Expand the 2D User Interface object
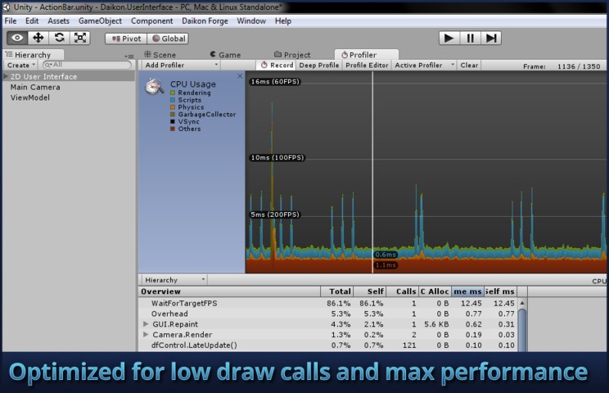609x393 pixels. point(6,76)
